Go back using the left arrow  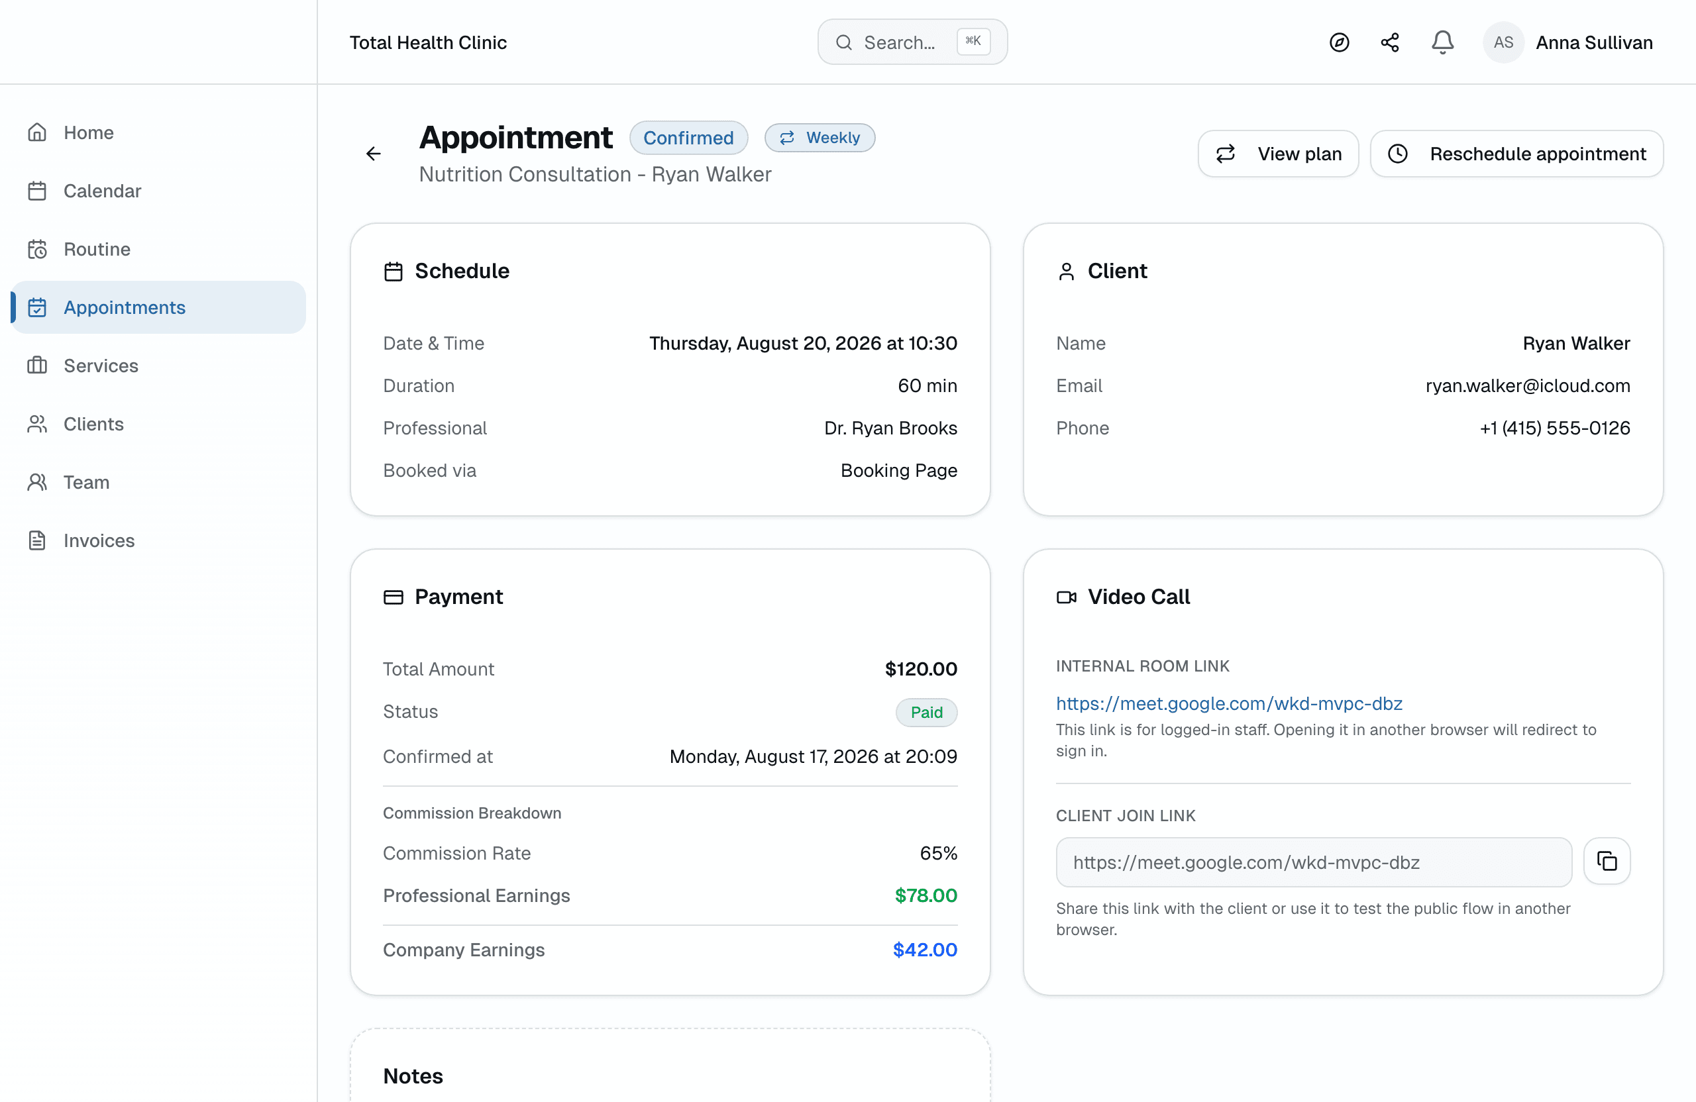(374, 154)
